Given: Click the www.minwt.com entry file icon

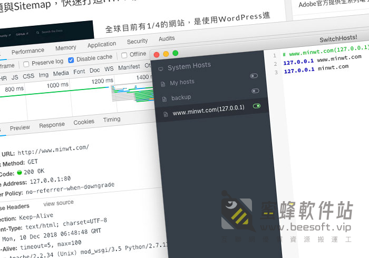Looking at the screenshot, I should (166, 114).
